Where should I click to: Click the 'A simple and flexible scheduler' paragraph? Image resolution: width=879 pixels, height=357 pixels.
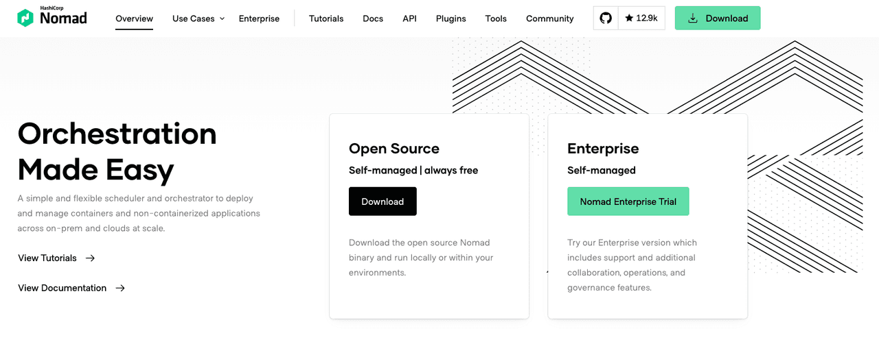pyautogui.click(x=139, y=213)
